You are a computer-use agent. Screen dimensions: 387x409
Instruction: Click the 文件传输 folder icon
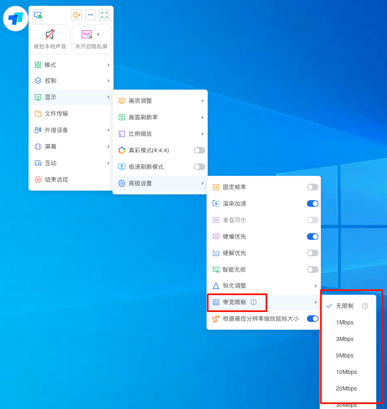coord(38,113)
